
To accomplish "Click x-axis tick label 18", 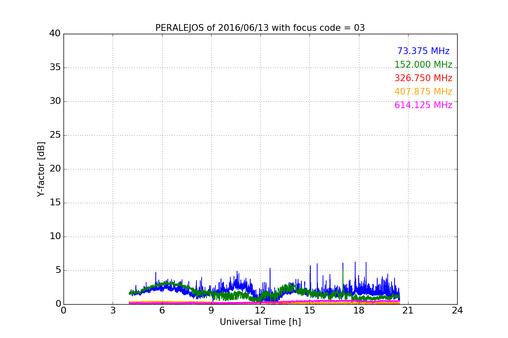I will click(359, 311).
